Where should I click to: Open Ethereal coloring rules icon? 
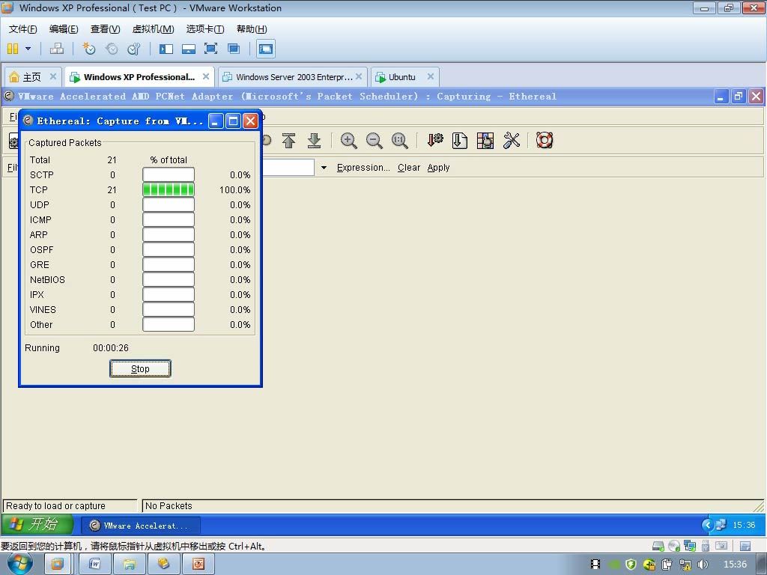pyautogui.click(x=485, y=141)
